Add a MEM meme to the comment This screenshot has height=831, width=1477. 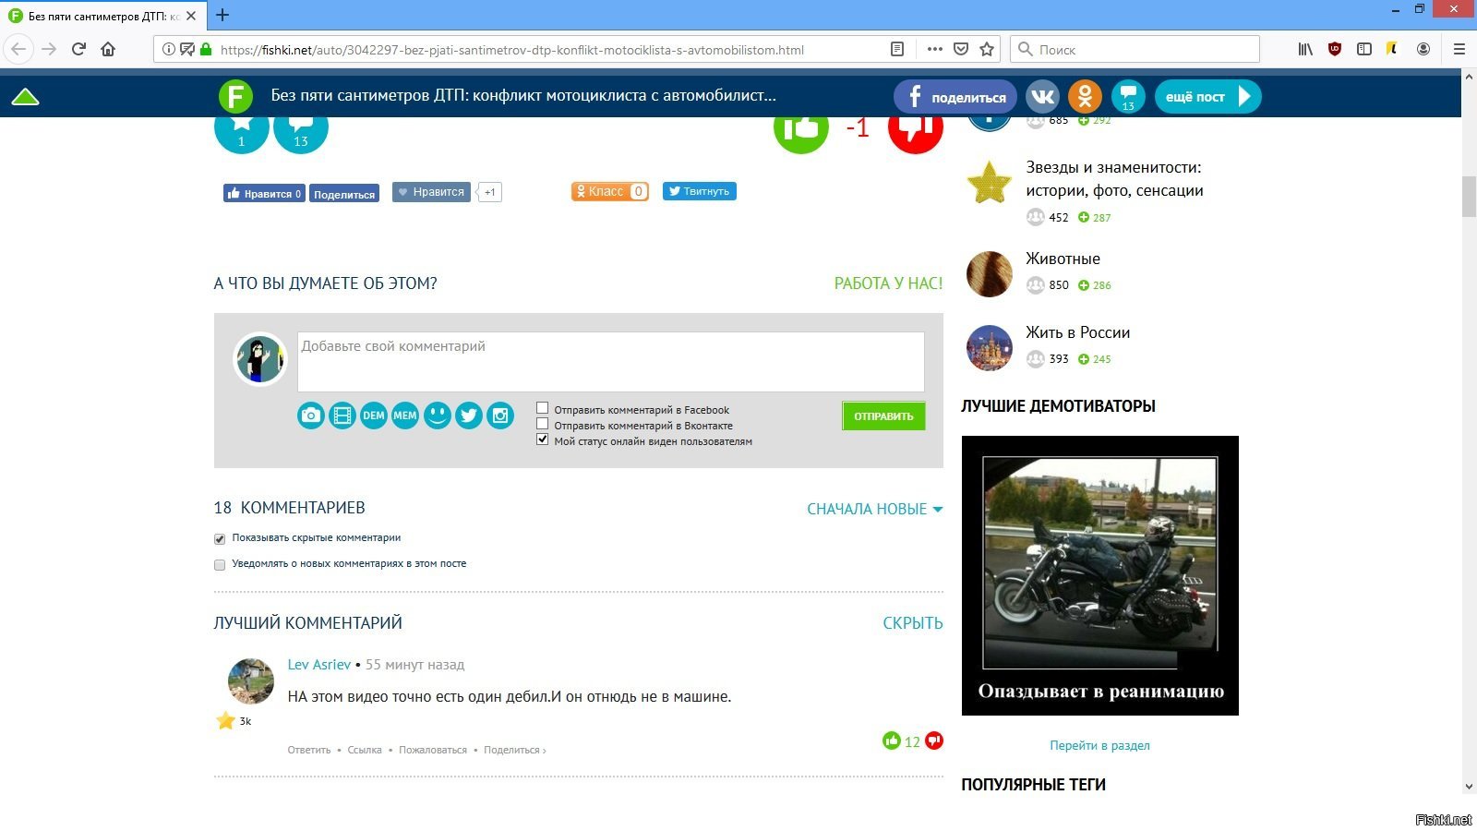[x=405, y=415]
